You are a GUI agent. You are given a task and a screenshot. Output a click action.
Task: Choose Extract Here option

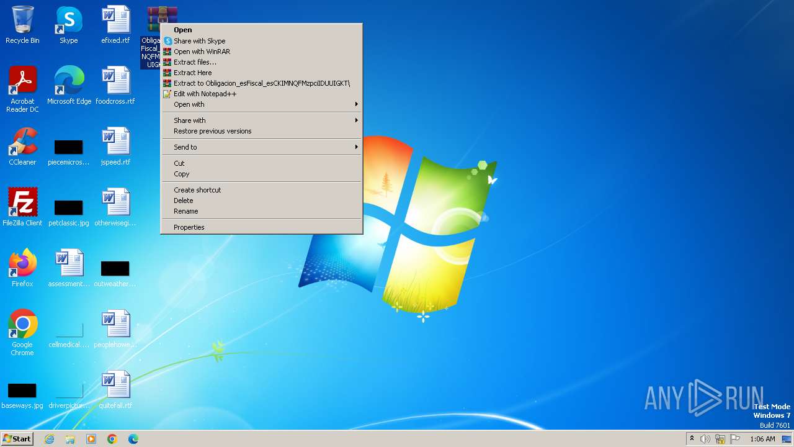point(261,73)
